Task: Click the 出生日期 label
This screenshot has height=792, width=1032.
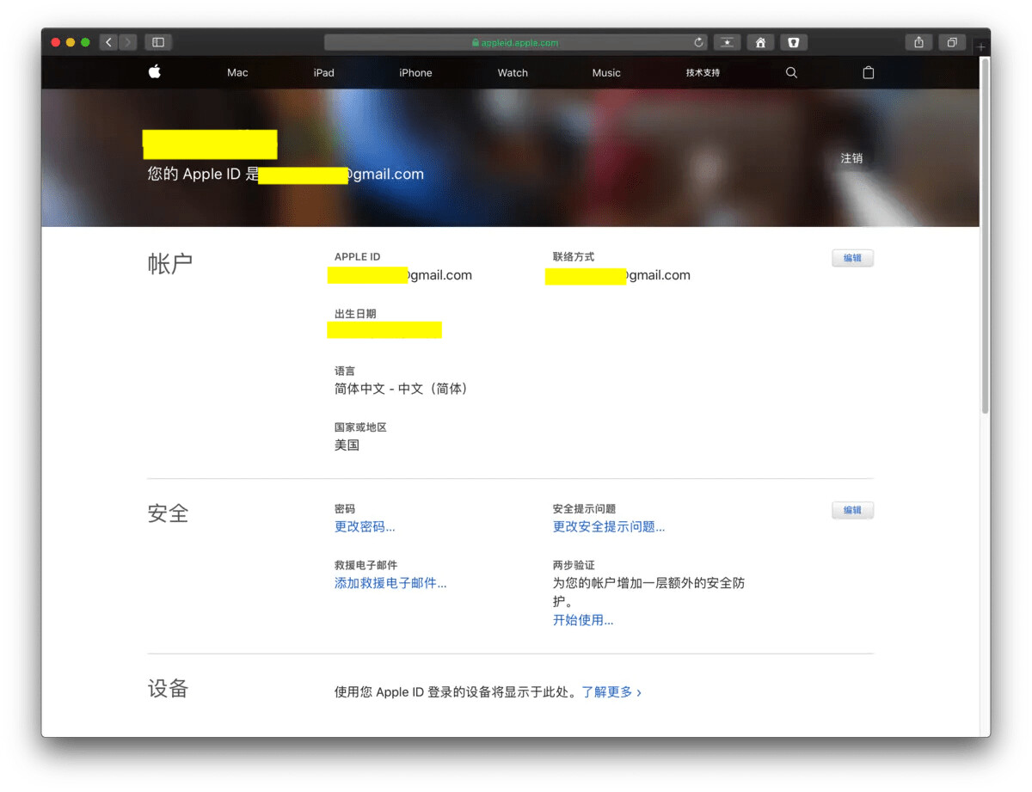Action: tap(355, 314)
